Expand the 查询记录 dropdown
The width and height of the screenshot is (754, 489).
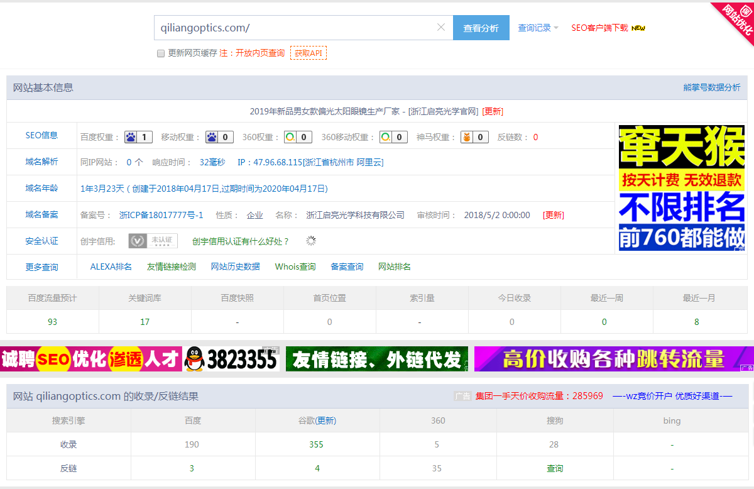(x=538, y=28)
